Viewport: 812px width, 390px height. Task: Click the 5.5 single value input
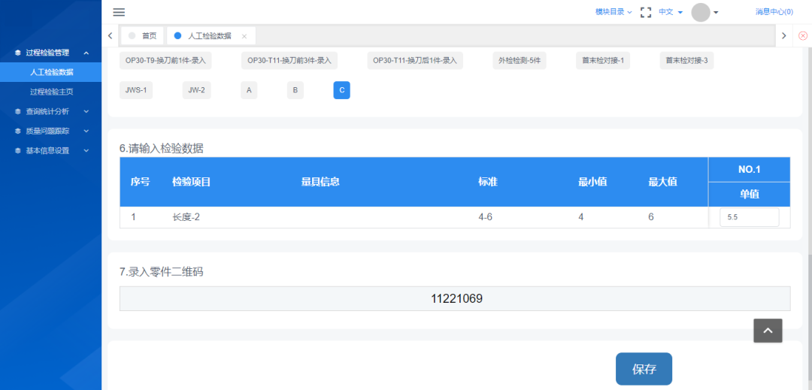tap(749, 217)
